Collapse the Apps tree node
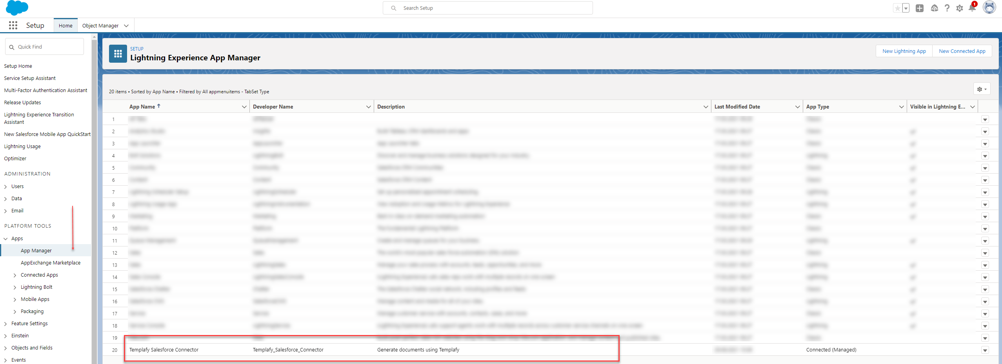Image resolution: width=1002 pixels, height=364 pixels. (5, 239)
